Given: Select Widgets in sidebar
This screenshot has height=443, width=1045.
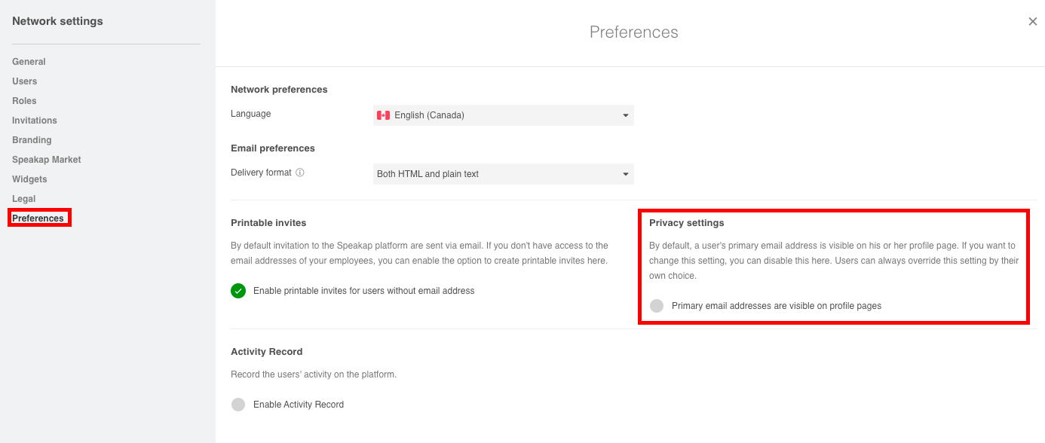Looking at the screenshot, I should point(29,179).
